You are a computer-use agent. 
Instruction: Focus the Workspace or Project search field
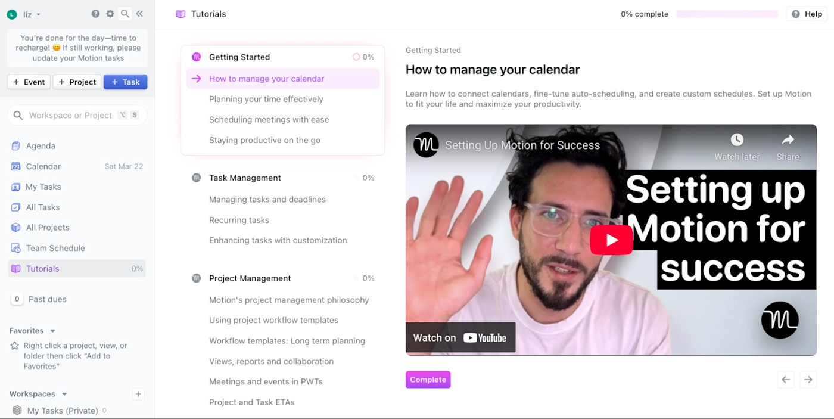click(77, 115)
